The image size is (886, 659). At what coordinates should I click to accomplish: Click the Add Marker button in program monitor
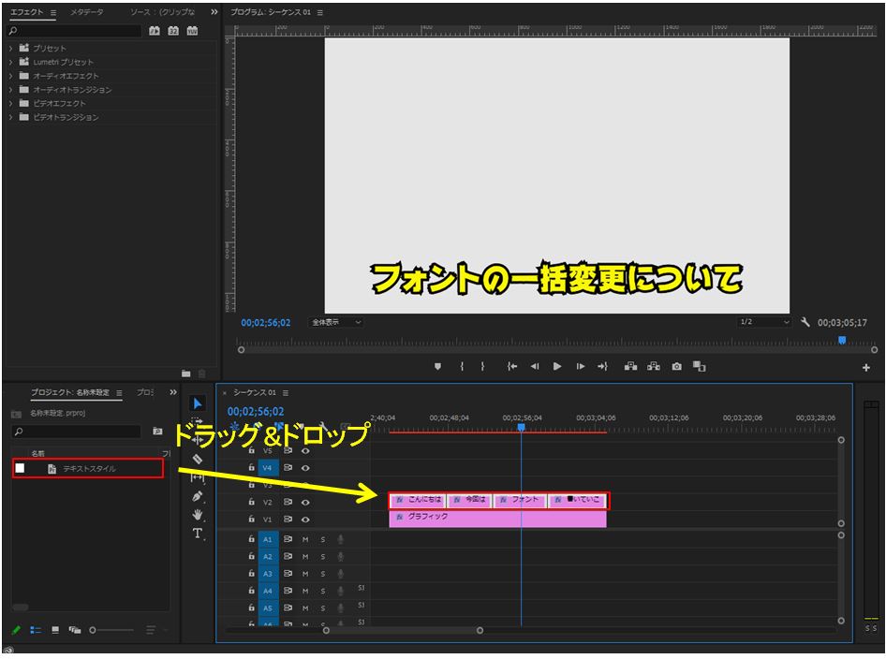tap(437, 367)
